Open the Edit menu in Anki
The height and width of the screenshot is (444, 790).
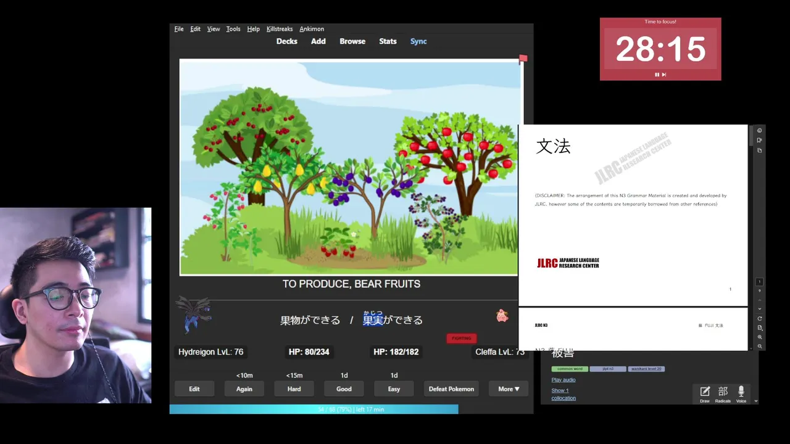pos(195,29)
